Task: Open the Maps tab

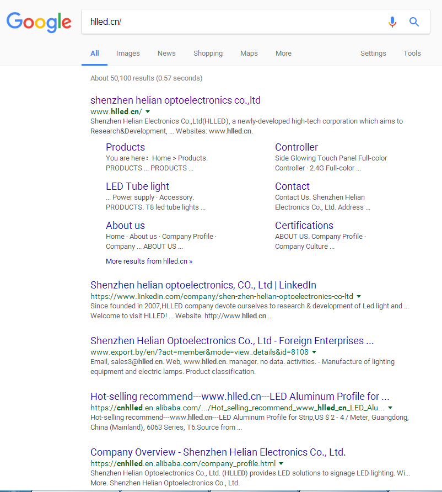Action: coord(249,54)
